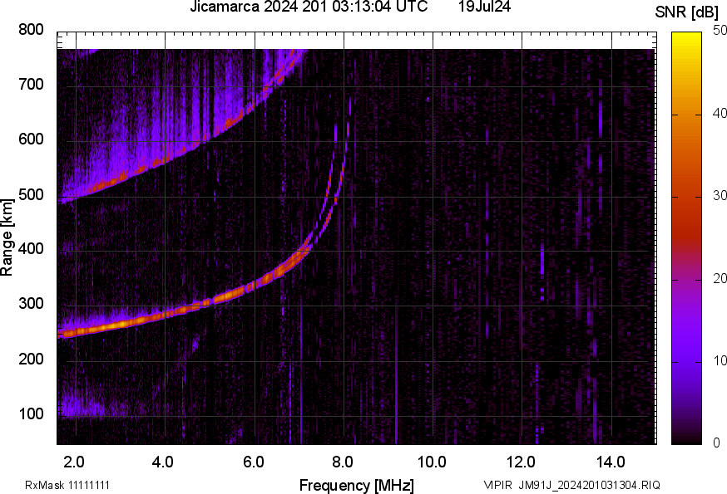Click the frequency tick label '4.0'
Screen dimensions: 727x494
coord(163,462)
